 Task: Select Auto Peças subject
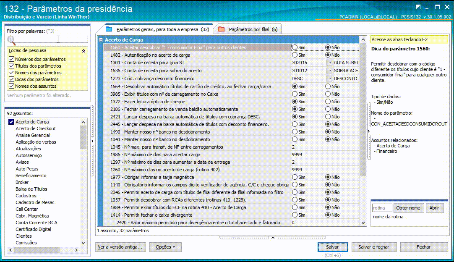click(27, 169)
